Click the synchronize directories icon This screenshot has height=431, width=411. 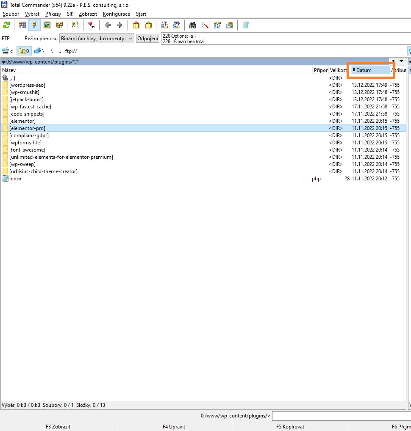point(217,25)
